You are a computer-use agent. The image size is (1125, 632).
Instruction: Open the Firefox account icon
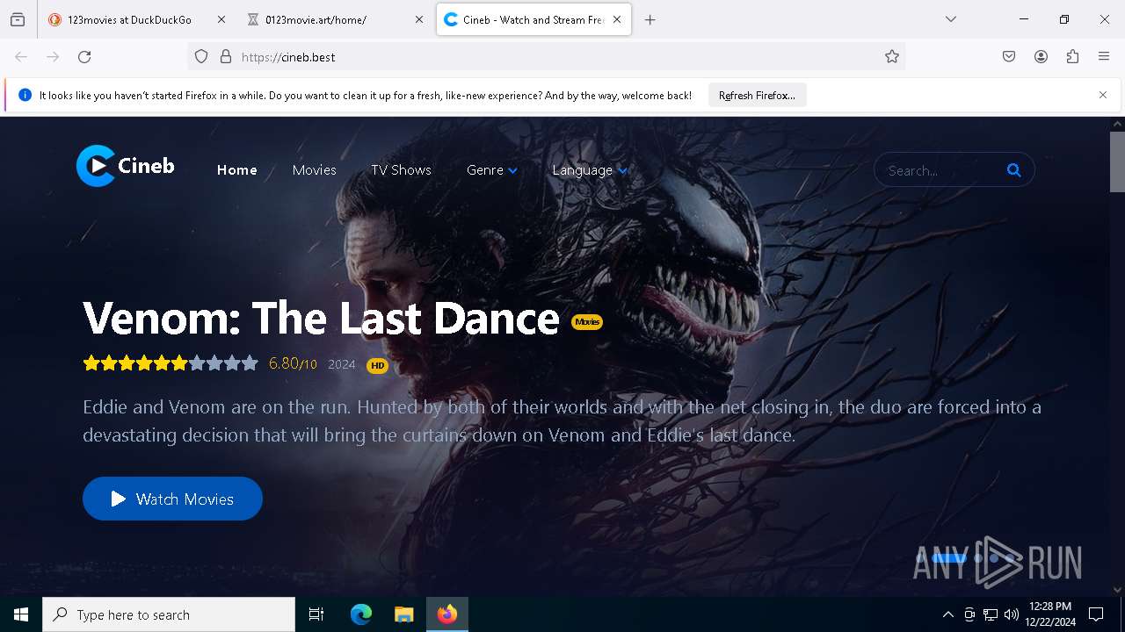(x=1041, y=57)
